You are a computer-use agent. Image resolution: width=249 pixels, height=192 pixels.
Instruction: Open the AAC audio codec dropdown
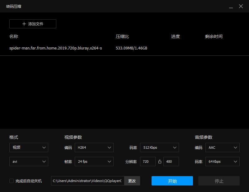(x=222, y=148)
